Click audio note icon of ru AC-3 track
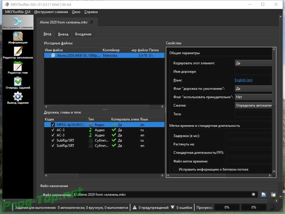This screenshot has height=214, width=285. point(90,130)
